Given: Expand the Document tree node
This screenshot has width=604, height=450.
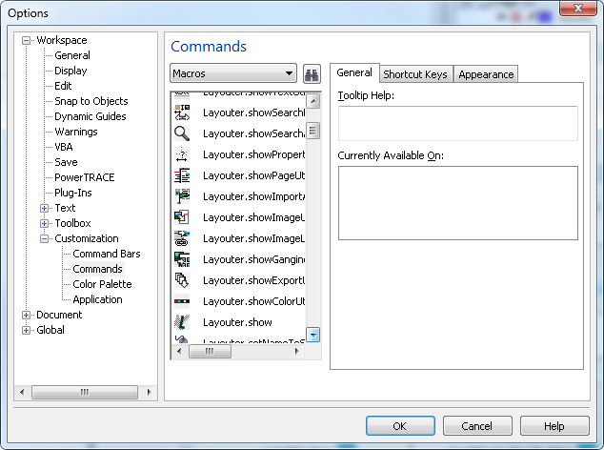Looking at the screenshot, I should click(26, 315).
